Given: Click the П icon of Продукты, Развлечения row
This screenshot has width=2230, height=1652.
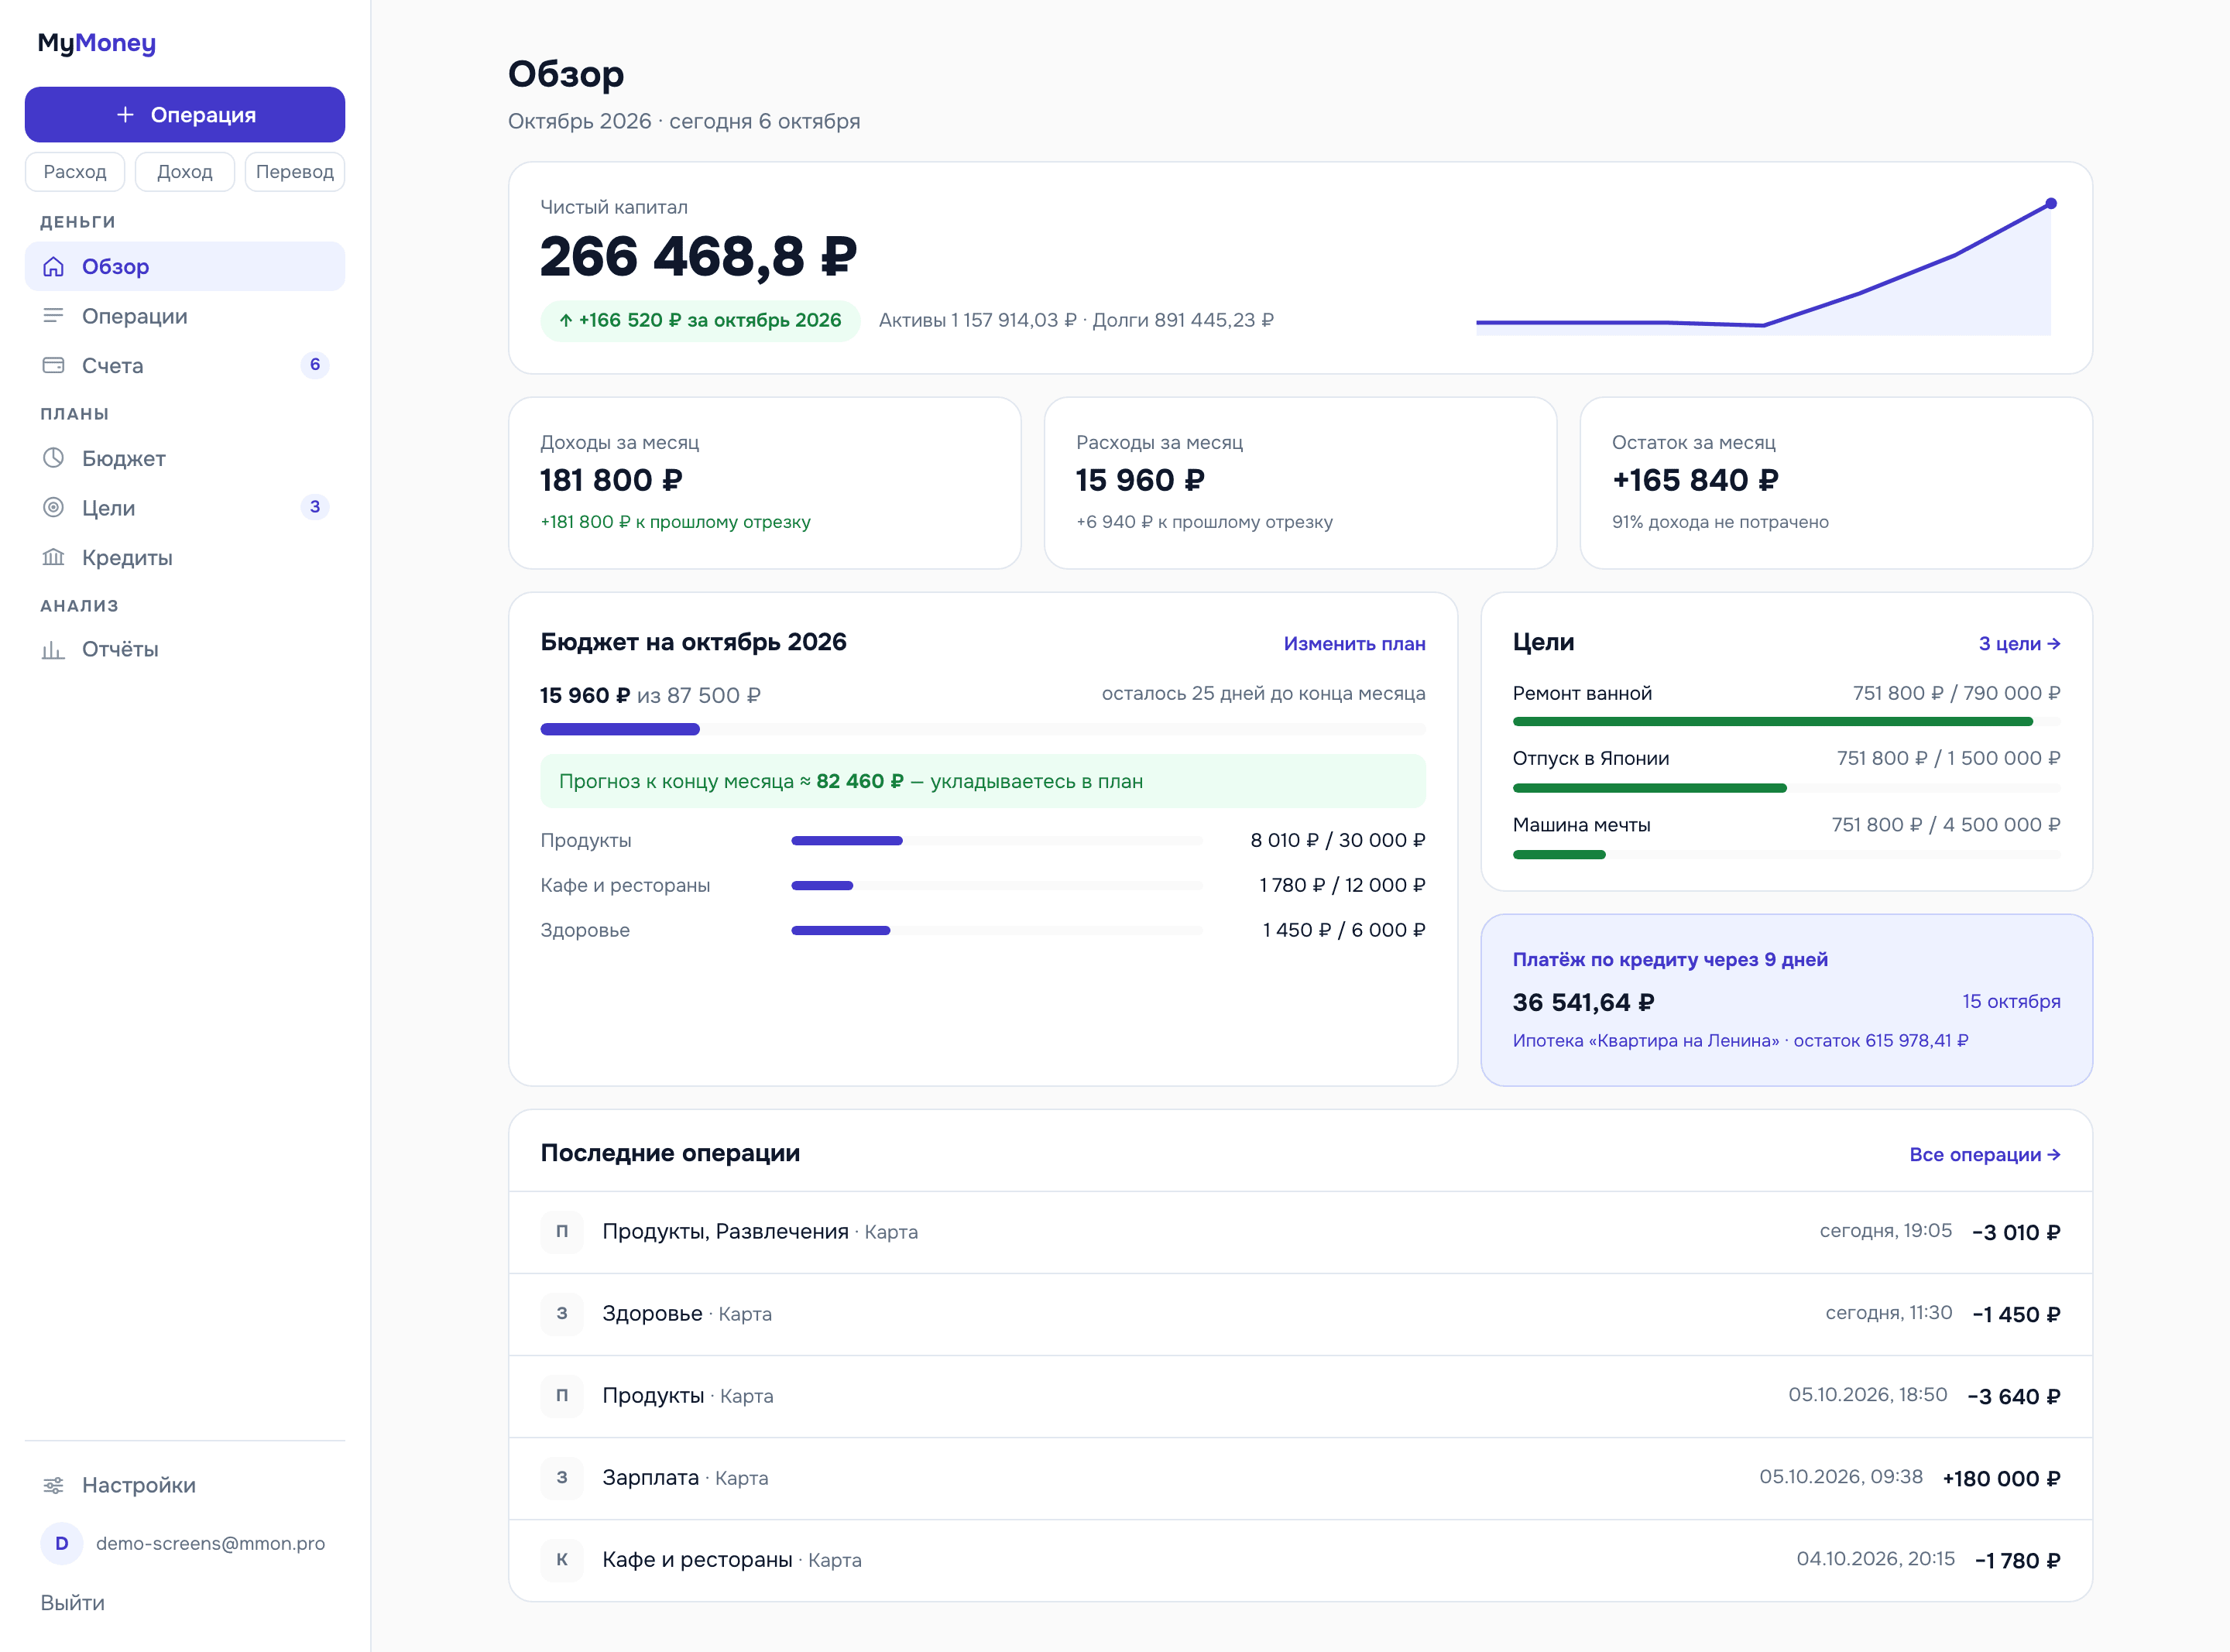Looking at the screenshot, I should point(562,1232).
